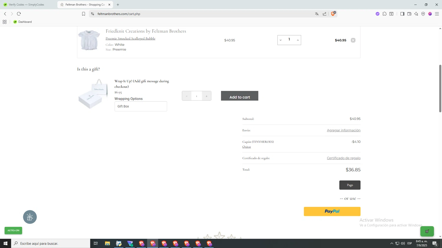Click the purple profile avatar icon
This screenshot has height=248, width=442.
tap(430, 14)
